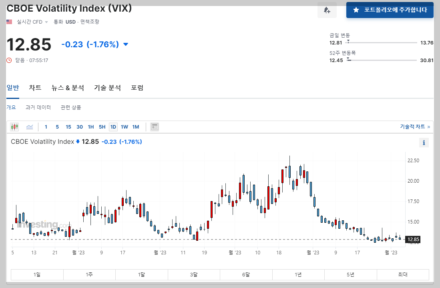Open the 과거 데이터 sub-tab

click(x=38, y=107)
